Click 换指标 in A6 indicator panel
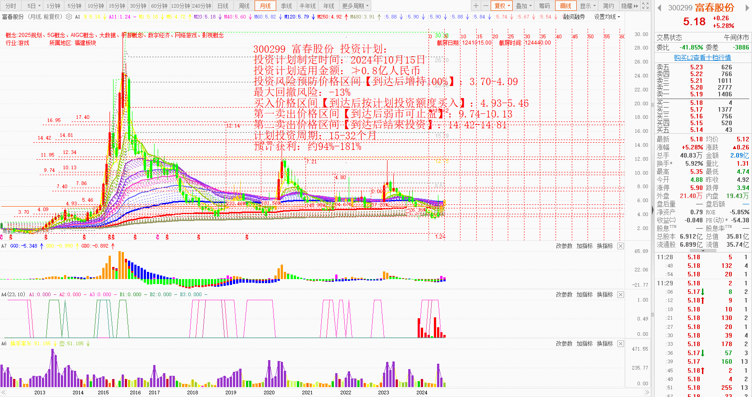Screen dimensions: 752x397 [605, 343]
